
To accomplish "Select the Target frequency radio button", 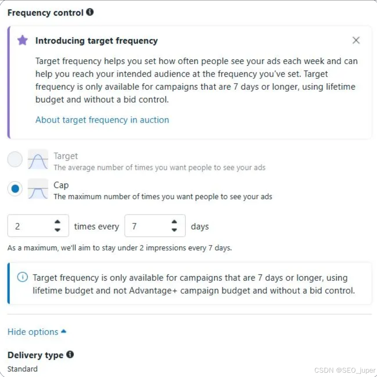I will (x=15, y=160).
